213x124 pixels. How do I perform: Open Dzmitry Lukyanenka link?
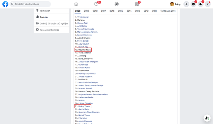pyautogui.click(x=87, y=74)
